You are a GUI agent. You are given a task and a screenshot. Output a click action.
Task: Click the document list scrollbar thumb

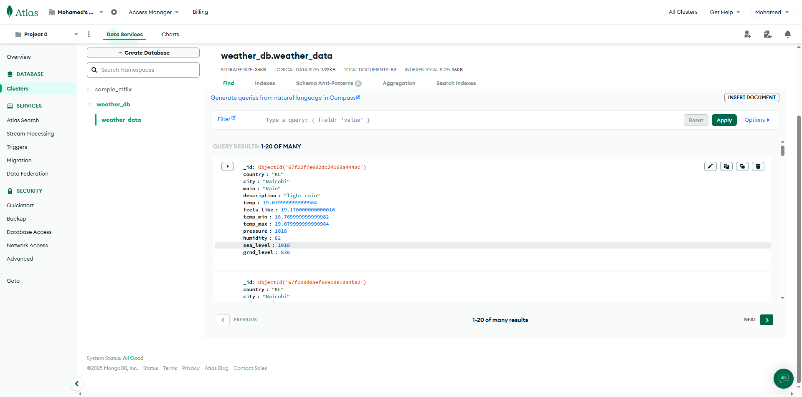(x=782, y=151)
